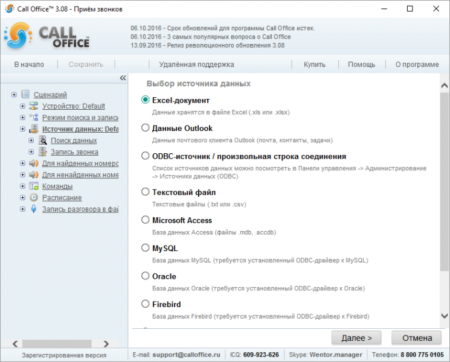
Task: Expand the Расписание node
Action: point(22,197)
